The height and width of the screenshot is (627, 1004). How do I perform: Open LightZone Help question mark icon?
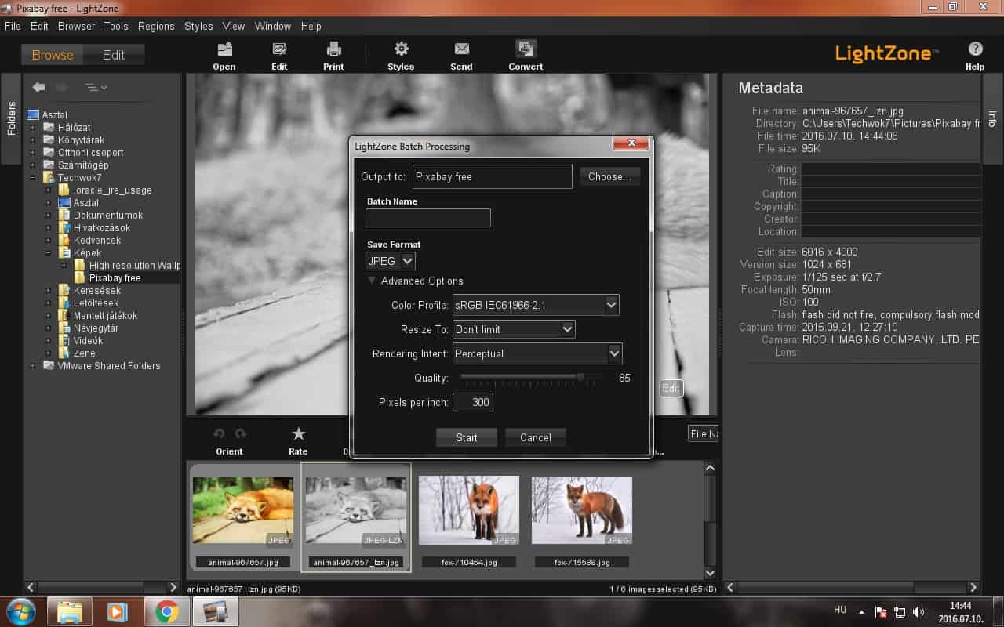[975, 49]
